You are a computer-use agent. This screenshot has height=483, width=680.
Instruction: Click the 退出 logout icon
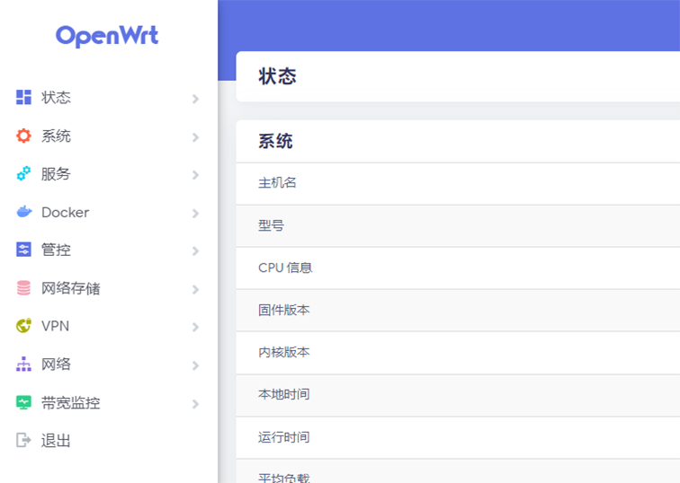click(23, 440)
